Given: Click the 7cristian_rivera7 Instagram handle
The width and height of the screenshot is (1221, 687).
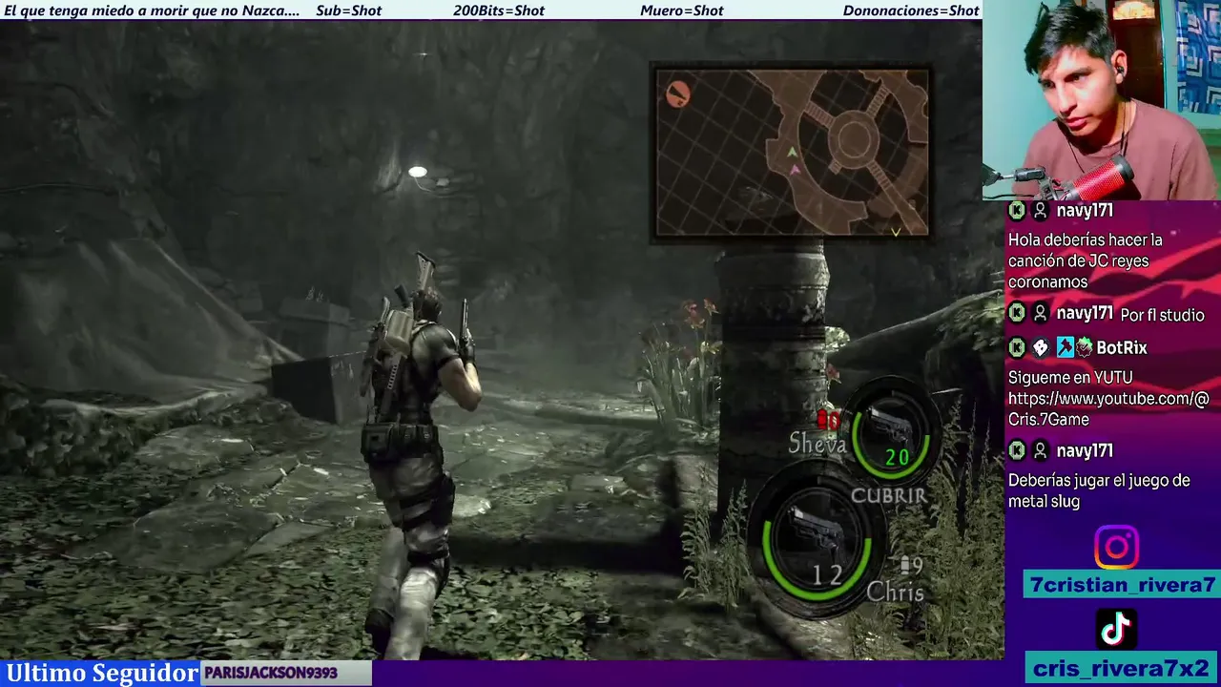Looking at the screenshot, I should click(1123, 585).
